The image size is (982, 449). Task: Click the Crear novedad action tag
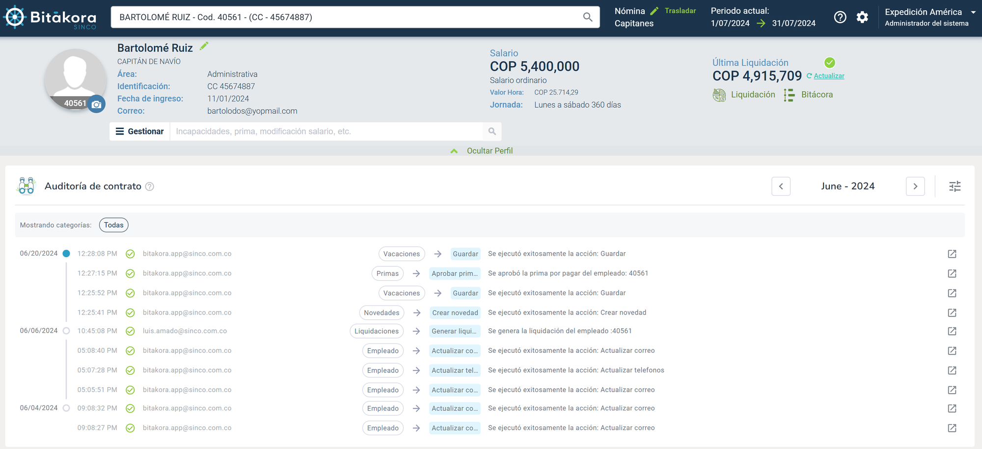[x=455, y=313]
